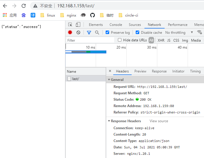204x158 pixels.
Task: Clear the network log icon
Action: [78, 33]
